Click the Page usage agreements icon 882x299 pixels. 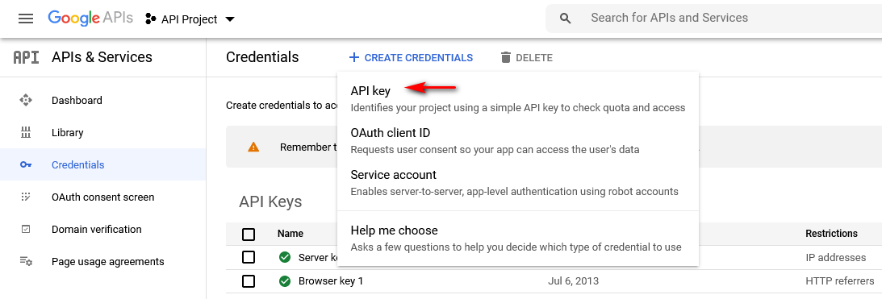click(26, 261)
